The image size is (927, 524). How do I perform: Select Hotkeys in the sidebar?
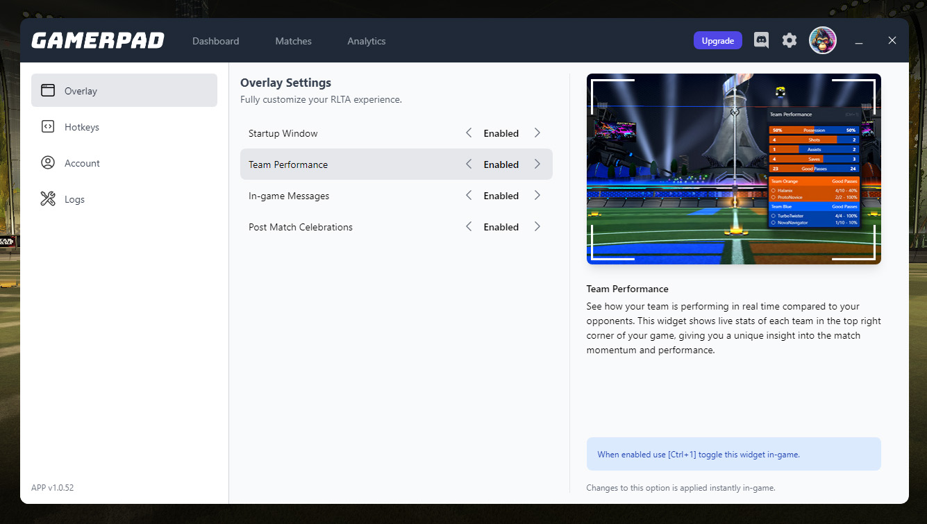124,126
